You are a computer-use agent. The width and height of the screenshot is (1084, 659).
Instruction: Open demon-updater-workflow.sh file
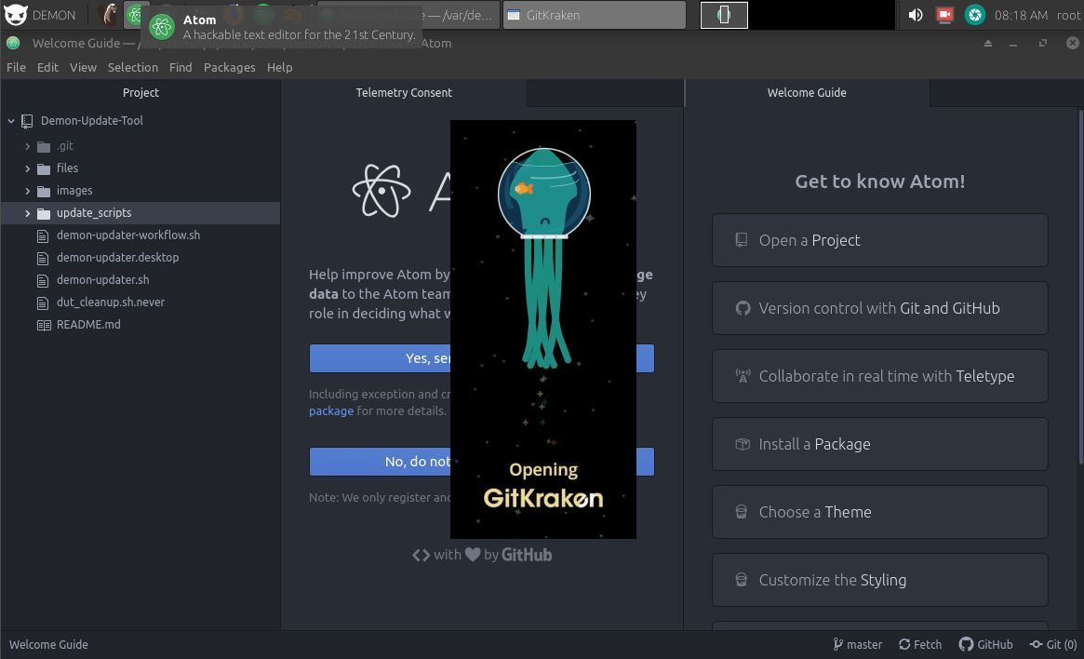coord(127,235)
